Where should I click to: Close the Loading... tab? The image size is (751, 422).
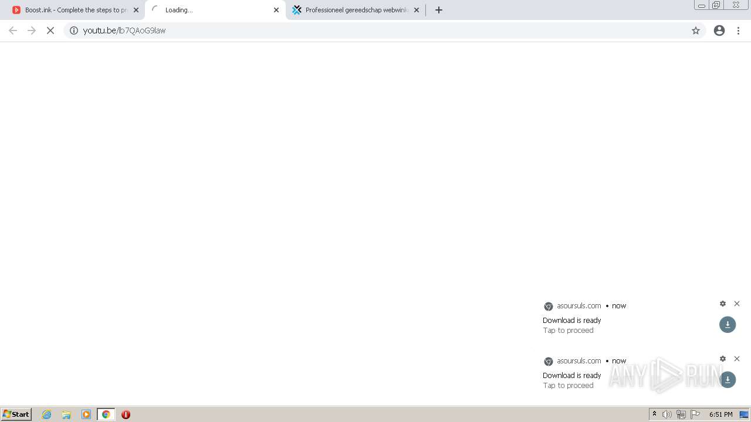[276, 10]
